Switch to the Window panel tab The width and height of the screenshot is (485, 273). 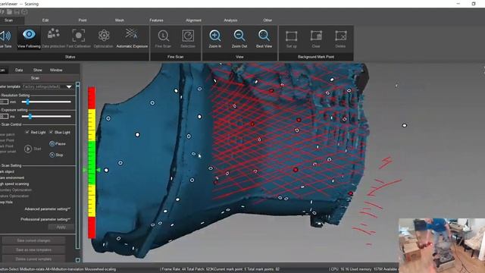pos(56,70)
